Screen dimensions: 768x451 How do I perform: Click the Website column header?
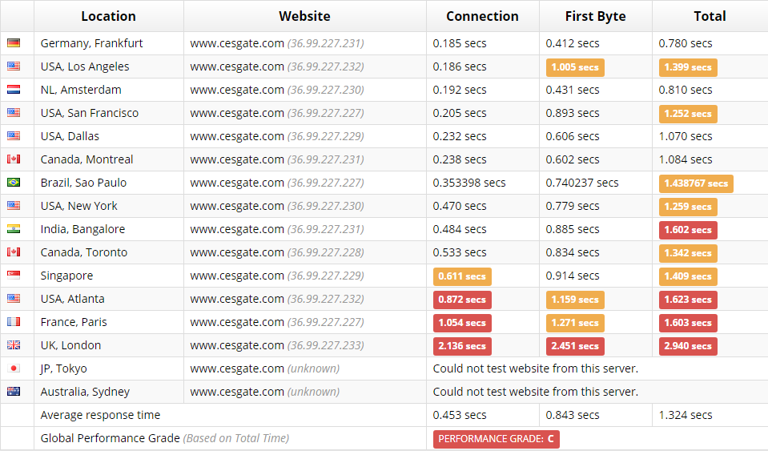pos(304,16)
